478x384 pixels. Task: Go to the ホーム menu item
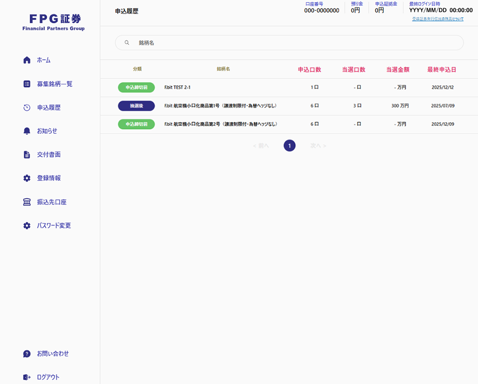[x=43, y=60]
